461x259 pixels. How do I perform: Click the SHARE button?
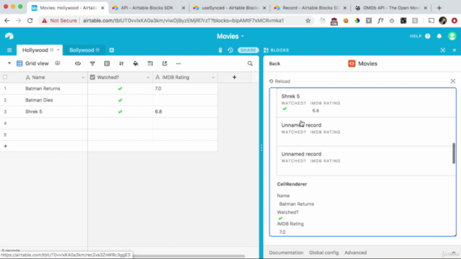click(248, 50)
